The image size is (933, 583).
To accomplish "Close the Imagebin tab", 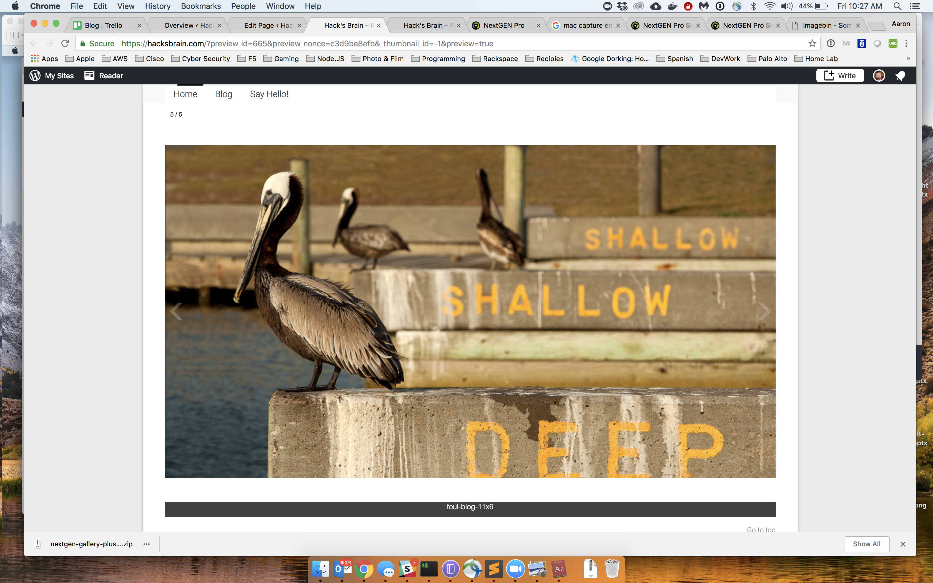I will (858, 26).
